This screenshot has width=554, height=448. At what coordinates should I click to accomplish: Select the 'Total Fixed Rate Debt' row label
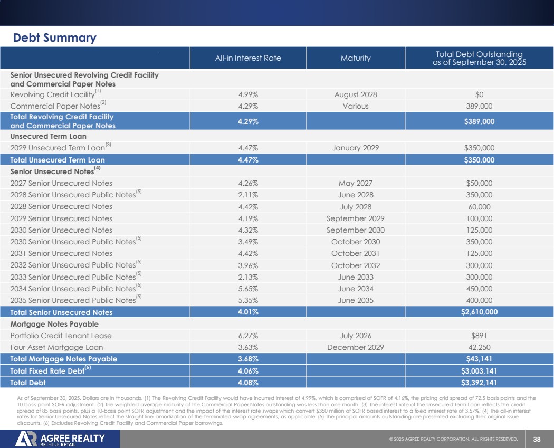click(47, 371)
